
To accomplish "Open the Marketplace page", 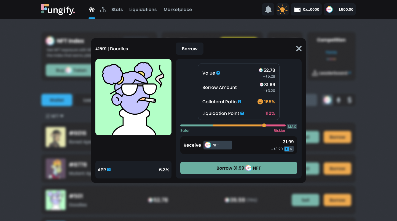I will click(178, 9).
